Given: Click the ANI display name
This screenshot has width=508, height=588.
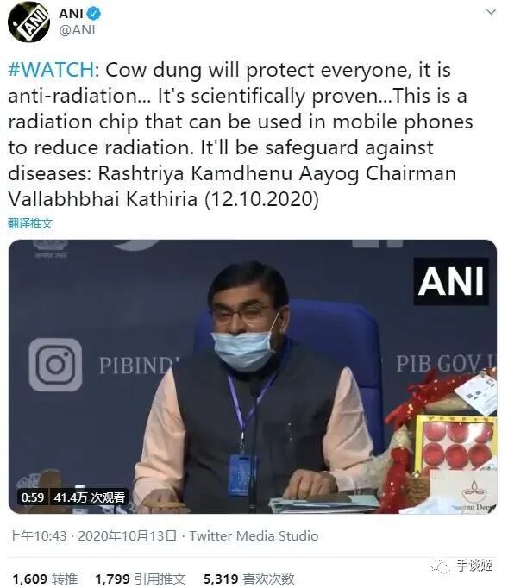Looking at the screenshot, I should coord(71,14).
